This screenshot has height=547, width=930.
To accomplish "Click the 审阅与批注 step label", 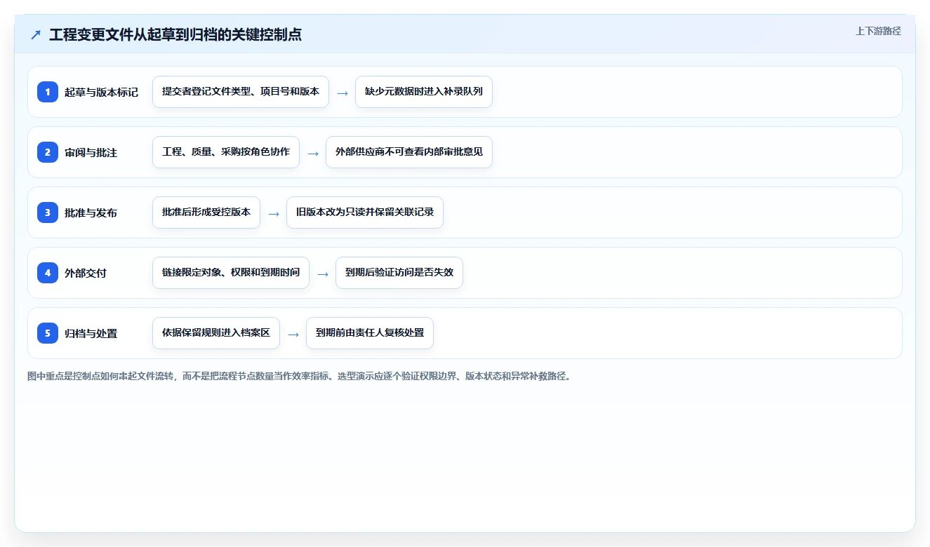I will tap(91, 152).
